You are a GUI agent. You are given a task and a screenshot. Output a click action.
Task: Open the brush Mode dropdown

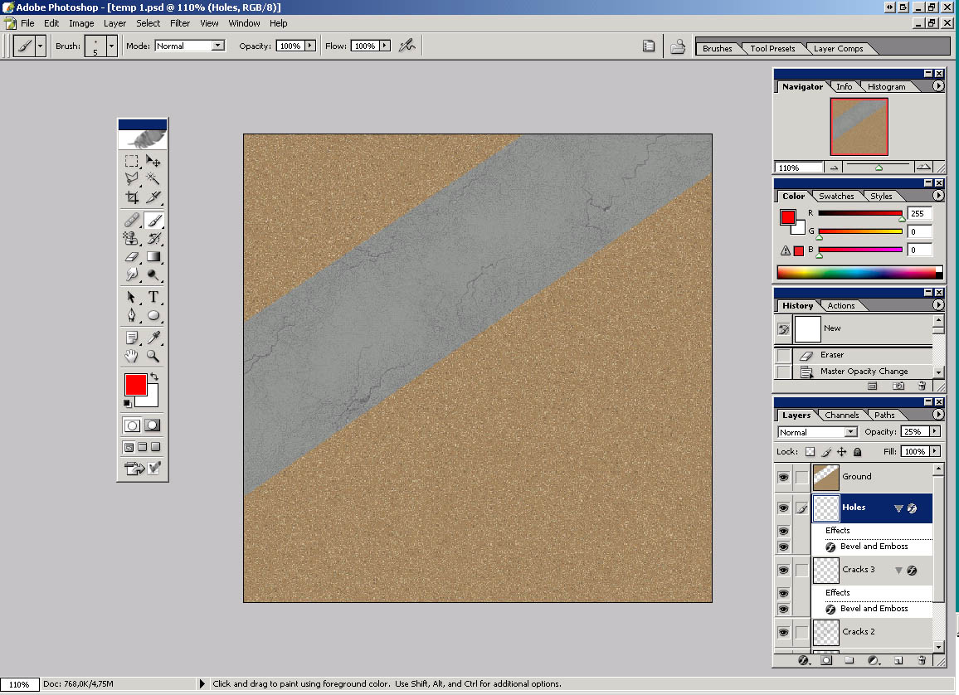click(x=217, y=46)
